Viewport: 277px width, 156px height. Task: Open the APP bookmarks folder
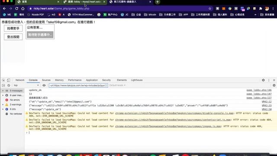pos(184,15)
